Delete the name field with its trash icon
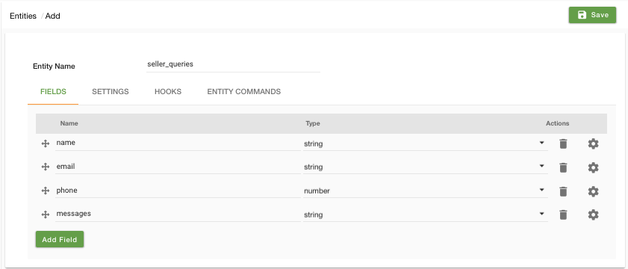This screenshot has height=269, width=628. 563,143
